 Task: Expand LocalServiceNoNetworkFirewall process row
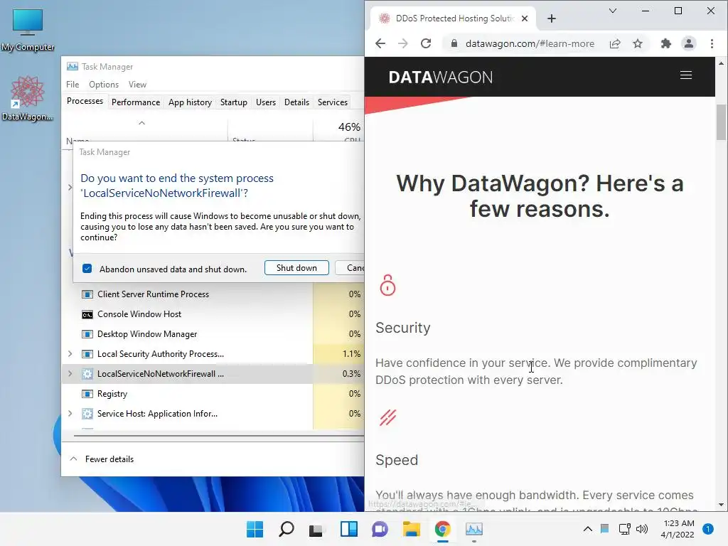70,374
